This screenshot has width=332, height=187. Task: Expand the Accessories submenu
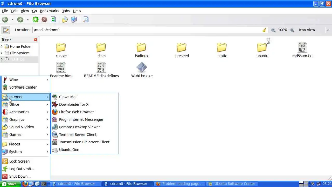[25, 112]
